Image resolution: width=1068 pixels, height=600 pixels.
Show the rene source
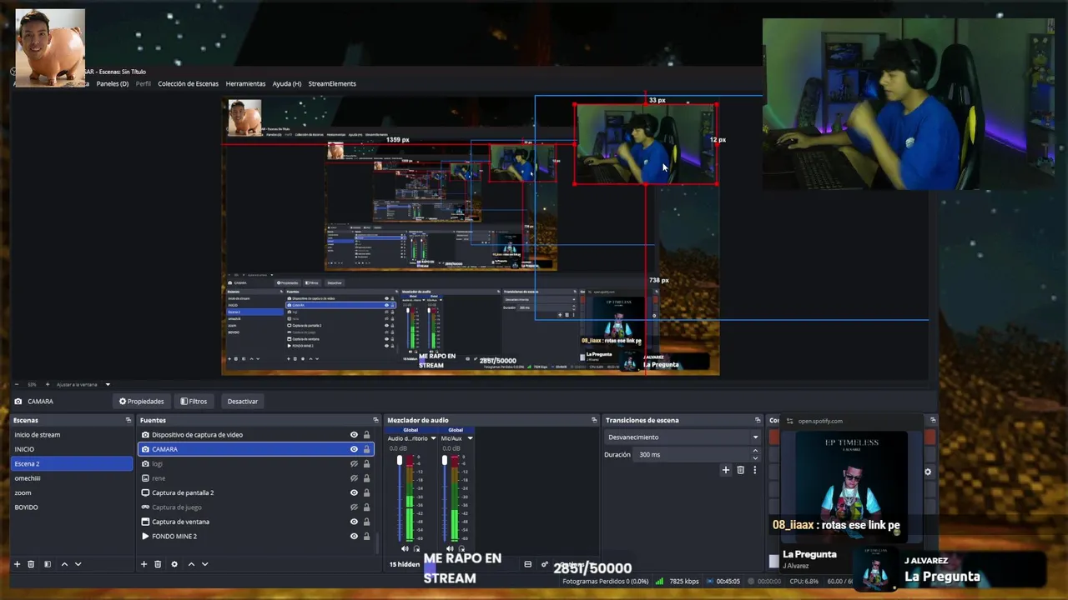354,478
